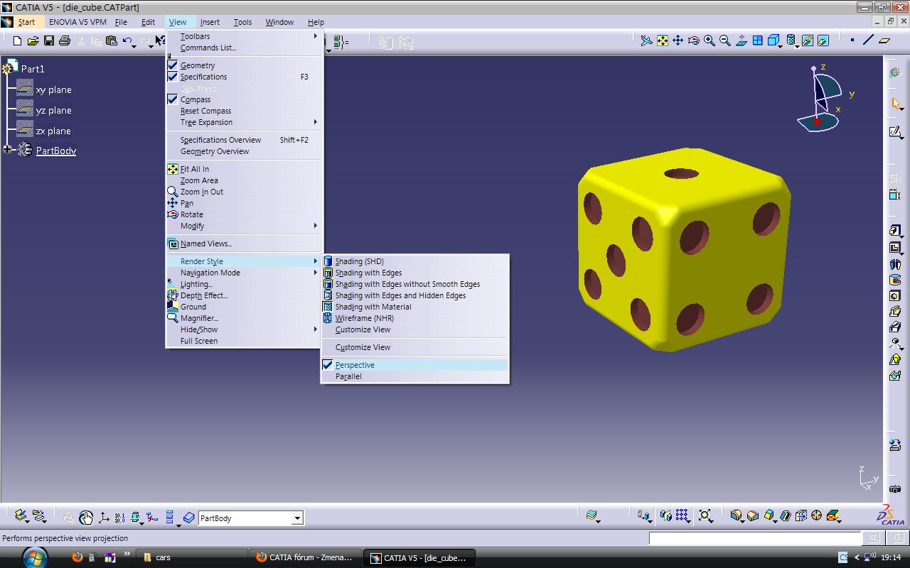Open the Start menu in menu bar
This screenshot has height=568, width=910.
click(26, 22)
